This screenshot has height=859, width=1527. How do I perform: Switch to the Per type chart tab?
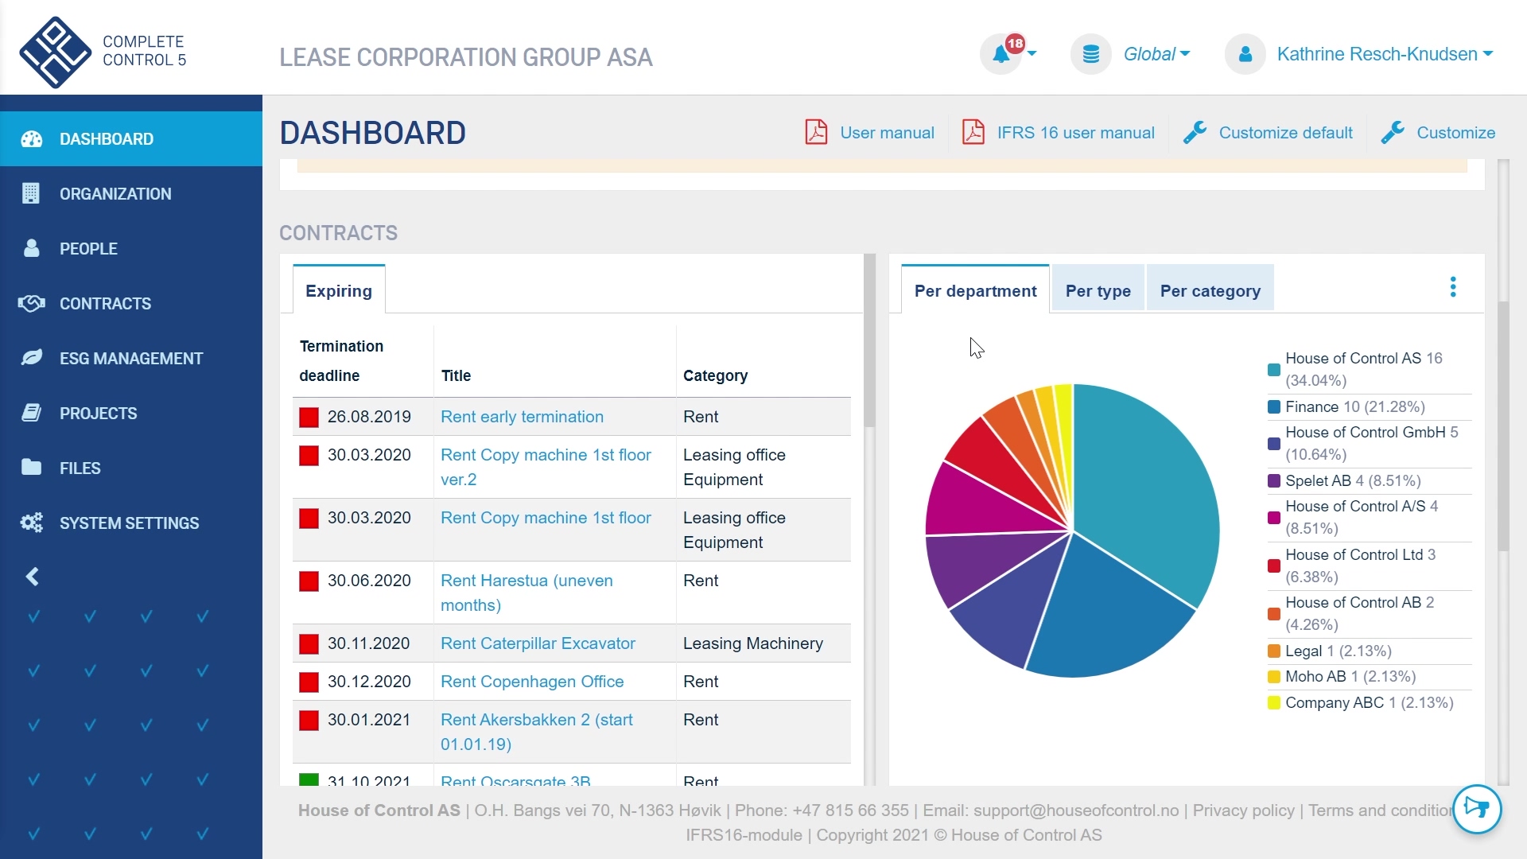tap(1098, 290)
